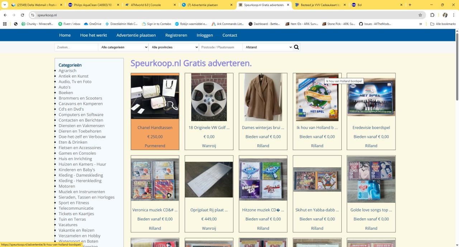The width and height of the screenshot is (459, 247).
Task: Open a new tab with the plus icon
Action: pyautogui.click(x=410, y=5)
